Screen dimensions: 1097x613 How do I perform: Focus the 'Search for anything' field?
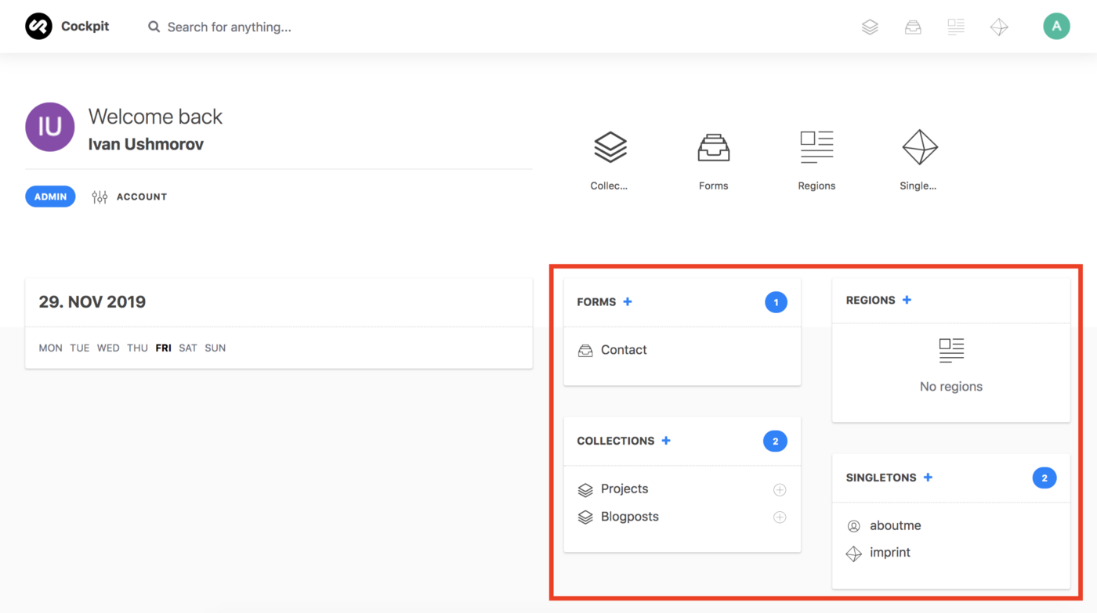coord(229,27)
